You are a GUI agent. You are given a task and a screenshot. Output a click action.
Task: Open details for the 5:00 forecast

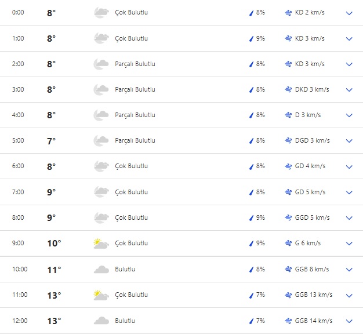[349, 141]
